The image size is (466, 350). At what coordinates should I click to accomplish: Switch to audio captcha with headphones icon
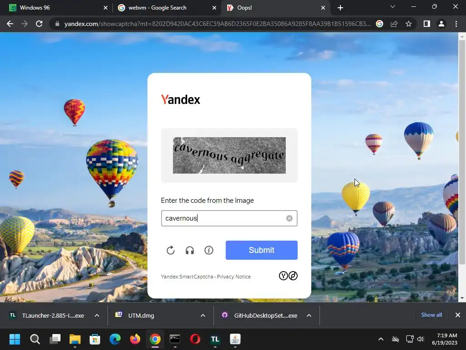(190, 250)
